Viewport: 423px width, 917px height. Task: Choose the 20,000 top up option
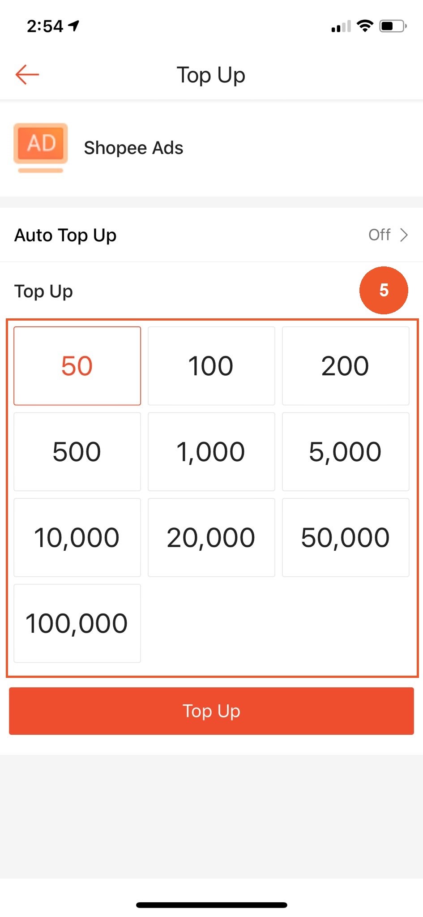coord(211,537)
